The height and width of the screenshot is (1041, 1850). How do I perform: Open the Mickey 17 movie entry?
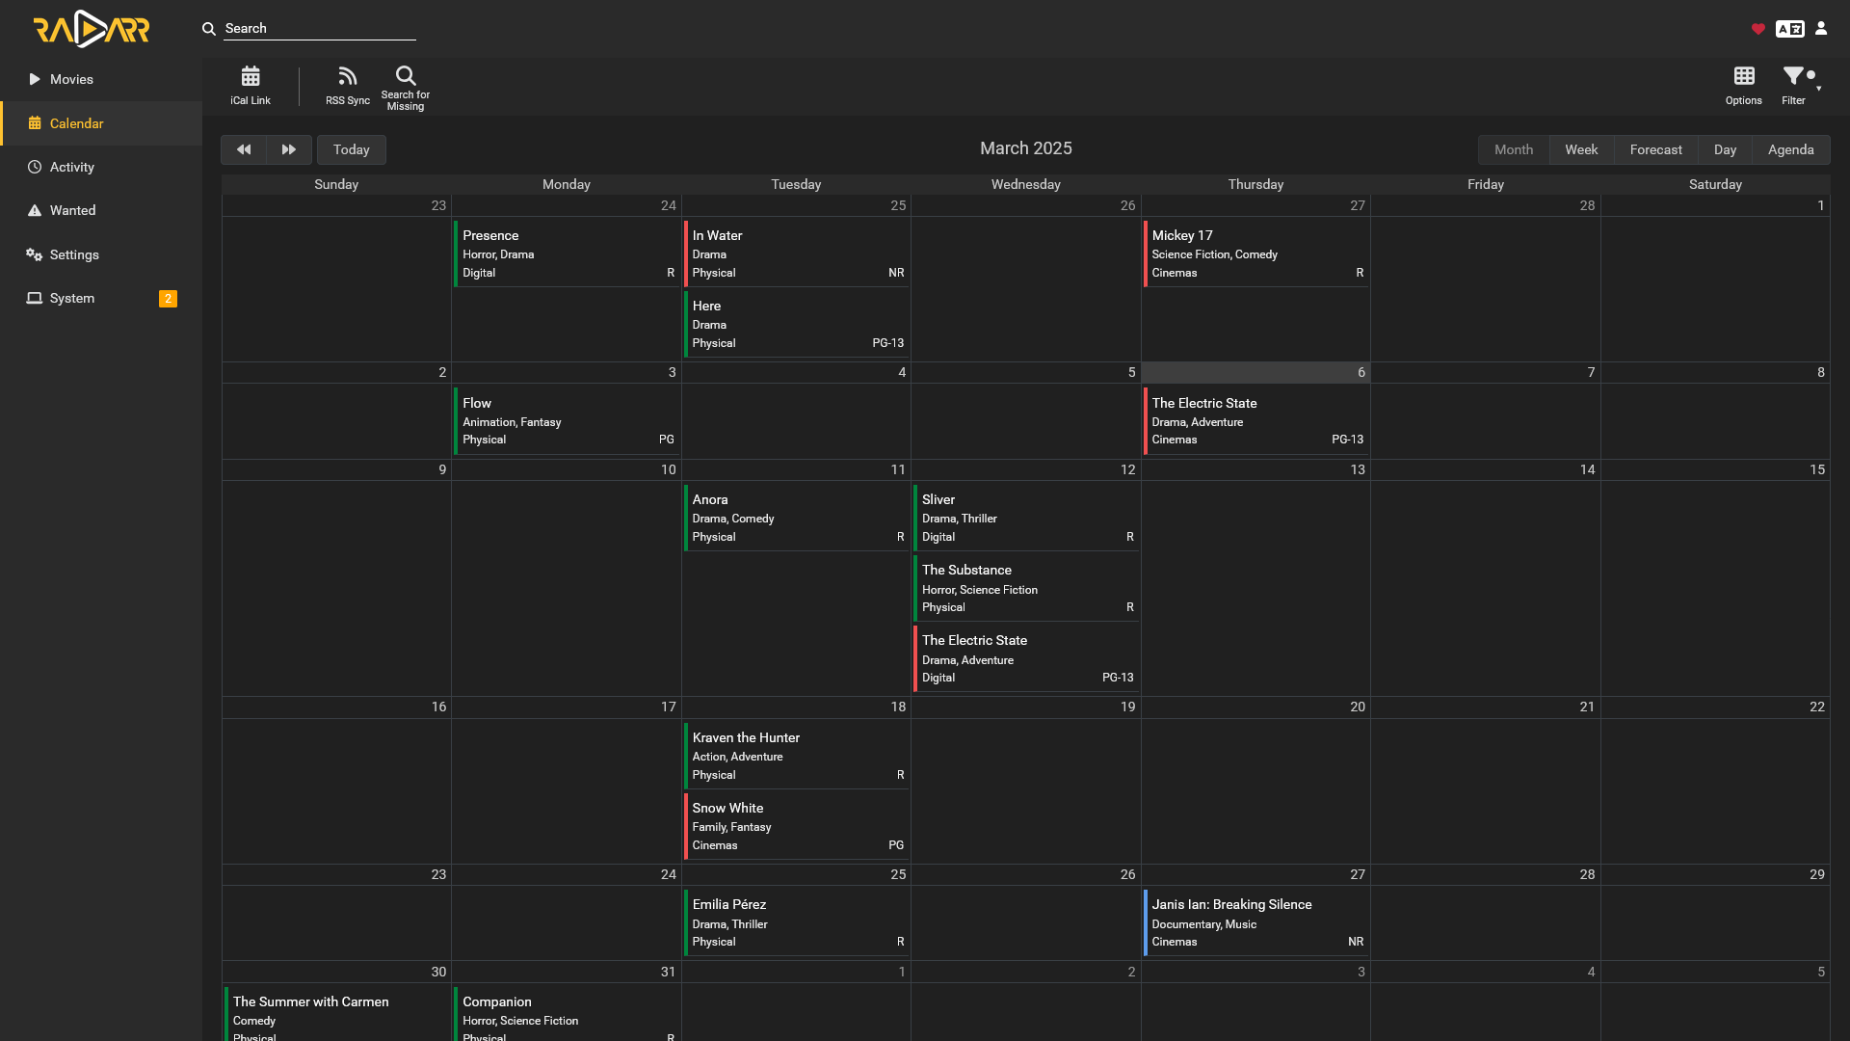(1256, 254)
